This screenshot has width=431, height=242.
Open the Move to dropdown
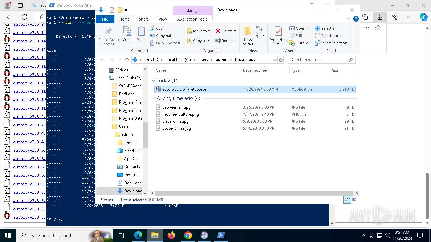(199, 31)
